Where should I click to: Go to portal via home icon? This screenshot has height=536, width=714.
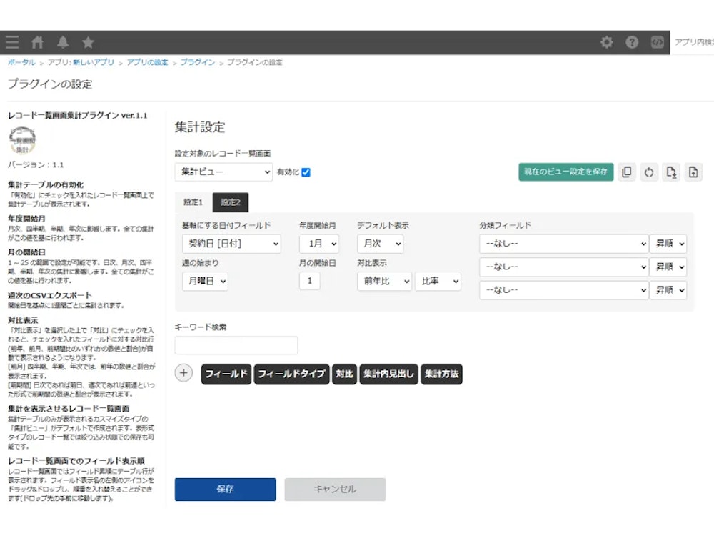click(x=37, y=42)
